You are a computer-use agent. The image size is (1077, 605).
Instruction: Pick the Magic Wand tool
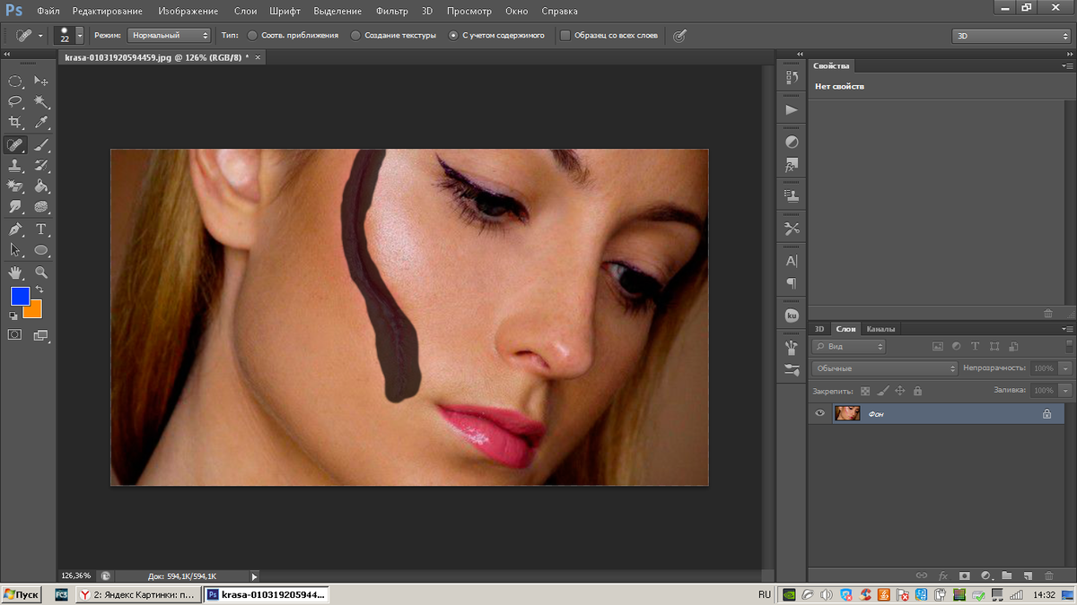41,102
